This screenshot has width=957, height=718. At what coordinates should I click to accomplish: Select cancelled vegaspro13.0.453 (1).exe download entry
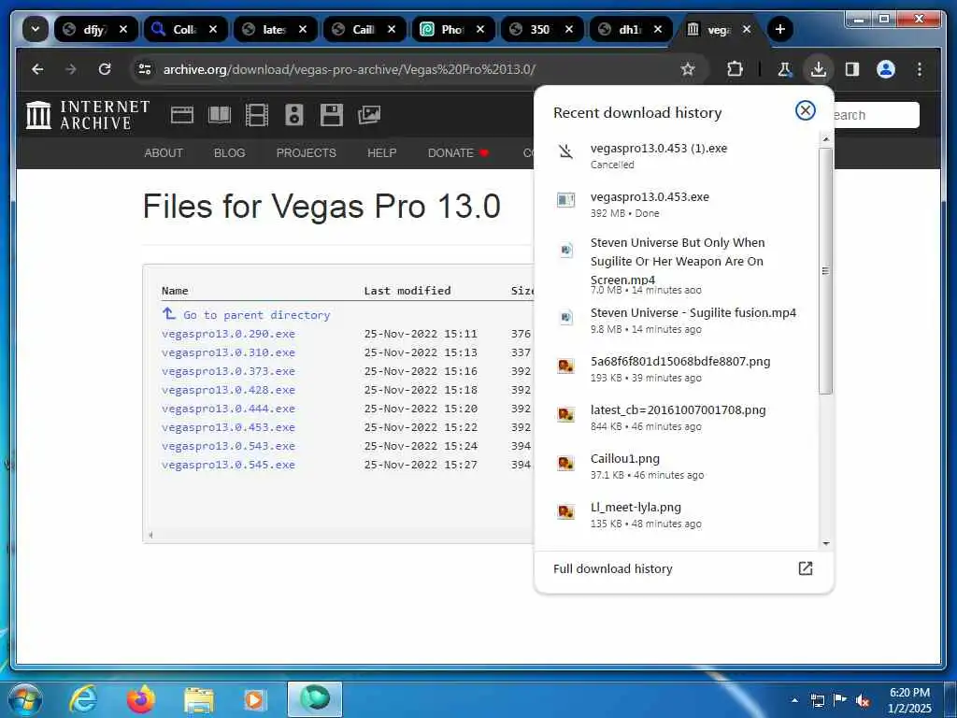pyautogui.click(x=677, y=156)
